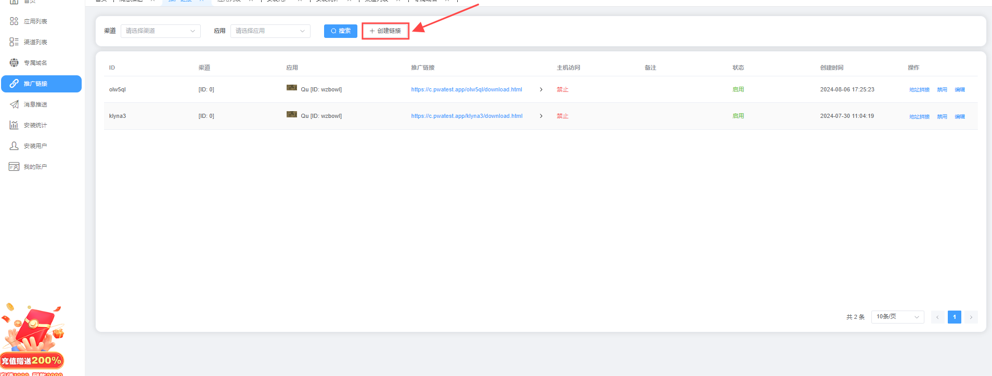Screen dimensions: 992x376
Task: Open 专属域名 DNS globe icon
Action: point(14,63)
